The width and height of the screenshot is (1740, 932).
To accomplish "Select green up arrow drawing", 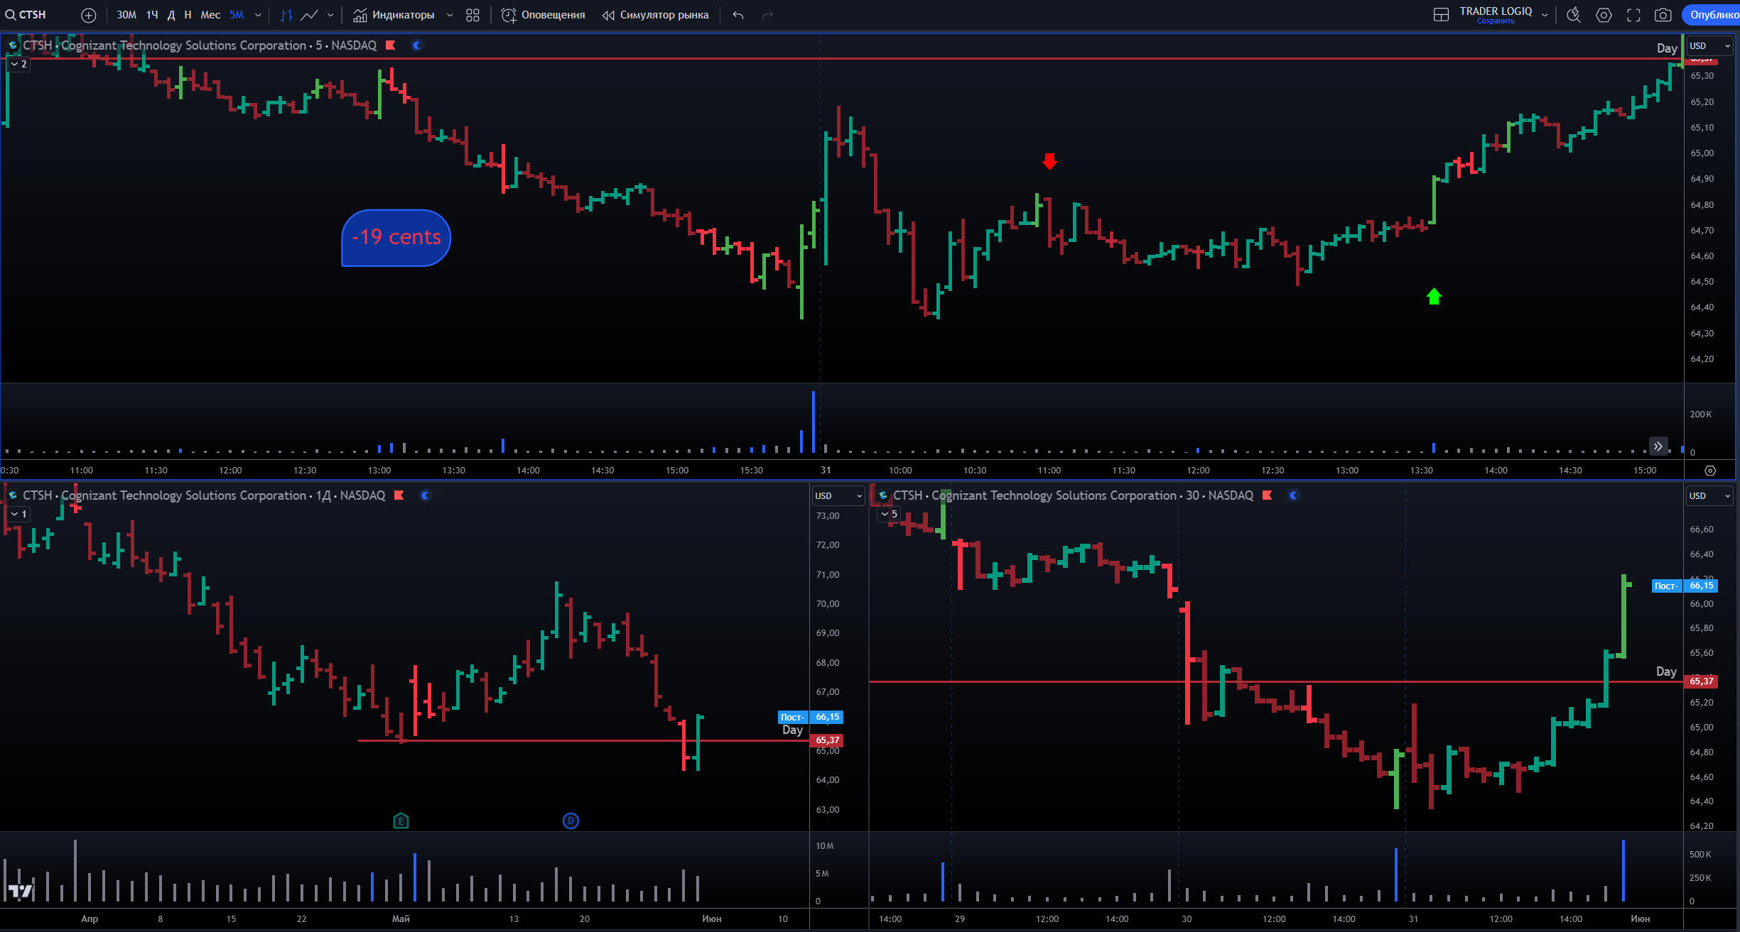I will pos(1434,296).
